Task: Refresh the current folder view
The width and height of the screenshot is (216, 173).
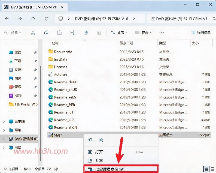Action: [47, 19]
